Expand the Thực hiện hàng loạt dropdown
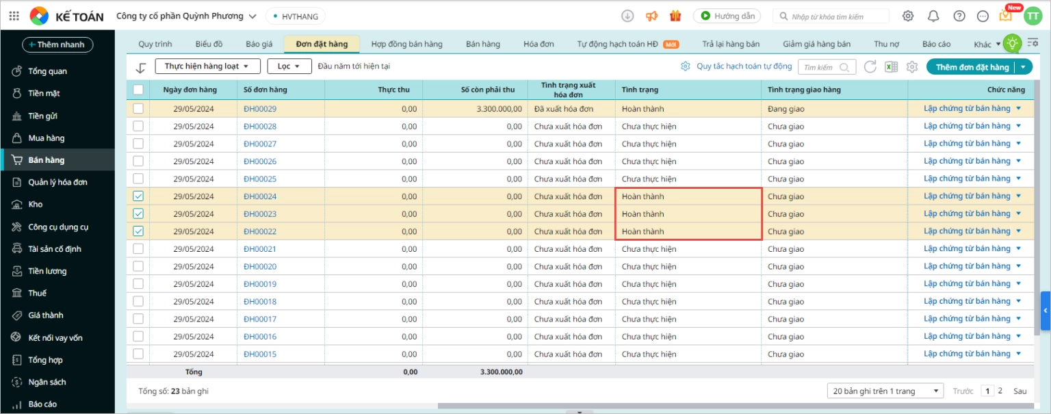Viewport: 1051px width, 414px height. coord(208,66)
